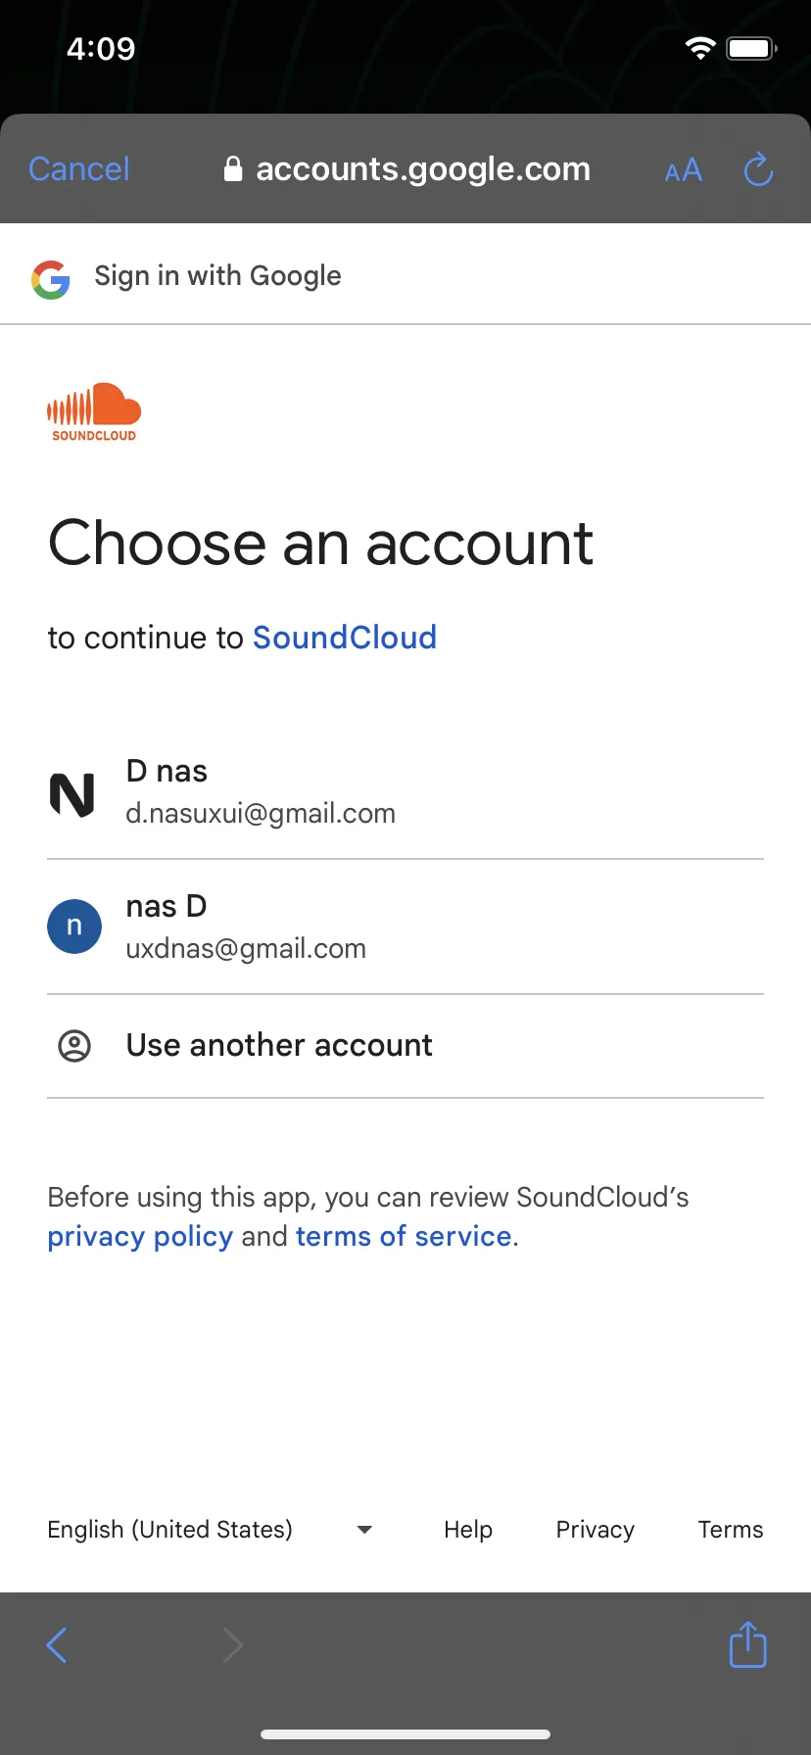Choose Use another account

pos(405,1046)
